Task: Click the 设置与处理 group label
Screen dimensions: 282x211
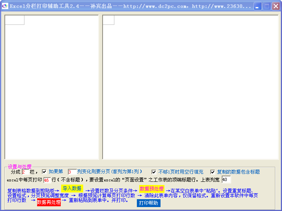Action: [19, 167]
